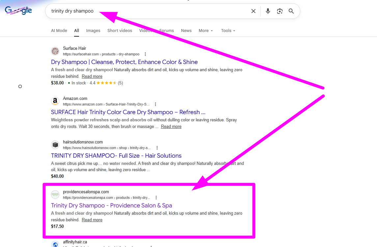This screenshot has height=247, width=377.
Task: Expand Read more on Amazon result snippet
Action: point(171,127)
